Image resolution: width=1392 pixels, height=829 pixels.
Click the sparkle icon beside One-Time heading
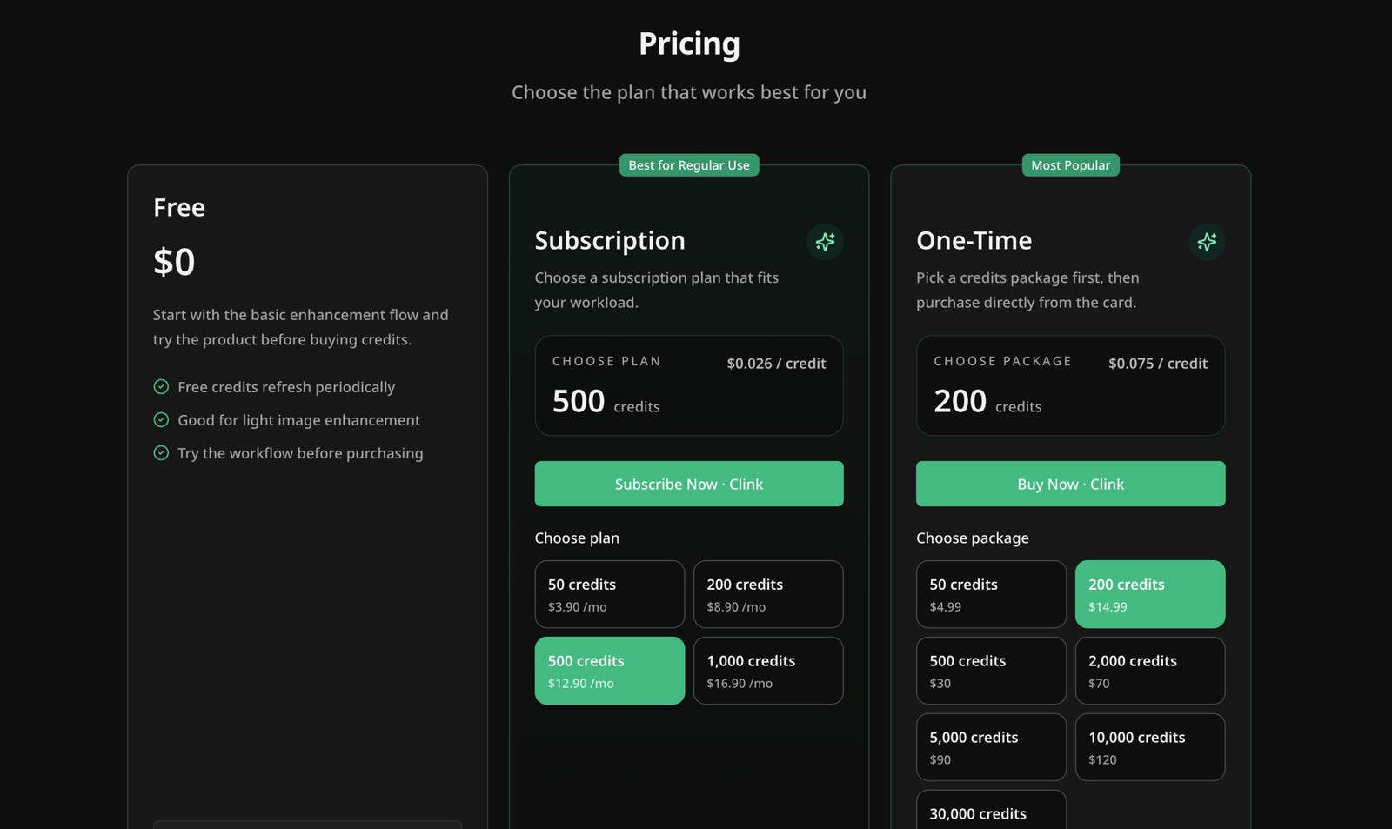(x=1207, y=242)
